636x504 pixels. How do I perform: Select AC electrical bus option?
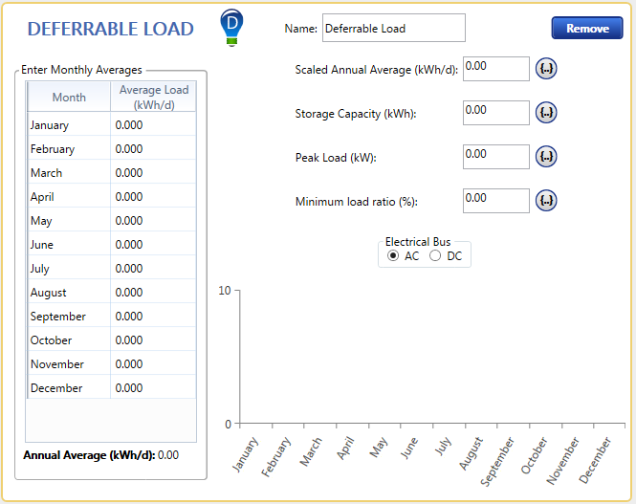(393, 256)
